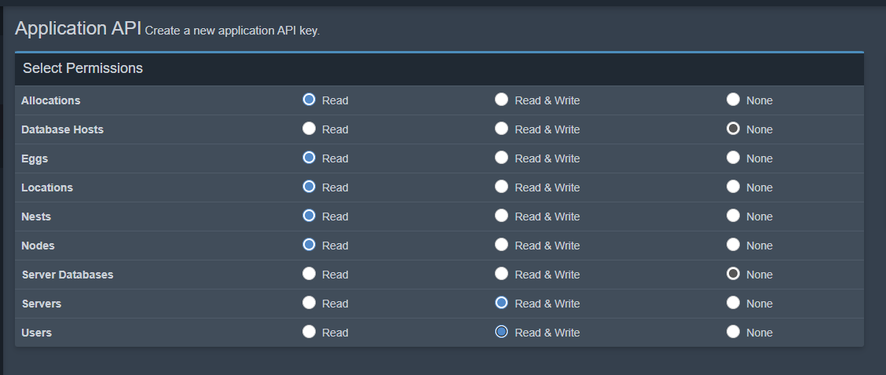Select None for Eggs
This screenshot has height=375, width=886.
(x=733, y=158)
